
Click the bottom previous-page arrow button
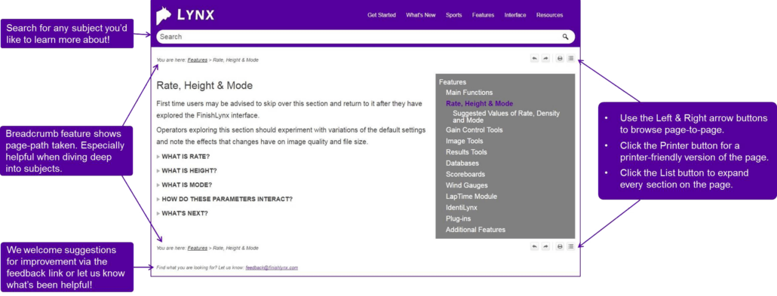534,246
